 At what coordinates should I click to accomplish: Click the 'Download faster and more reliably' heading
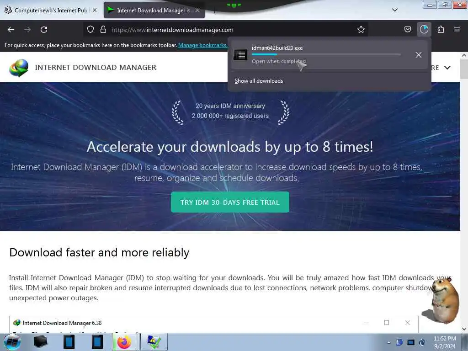[99, 252]
